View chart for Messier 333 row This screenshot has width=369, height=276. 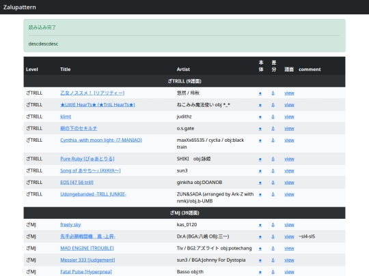tap(289, 260)
